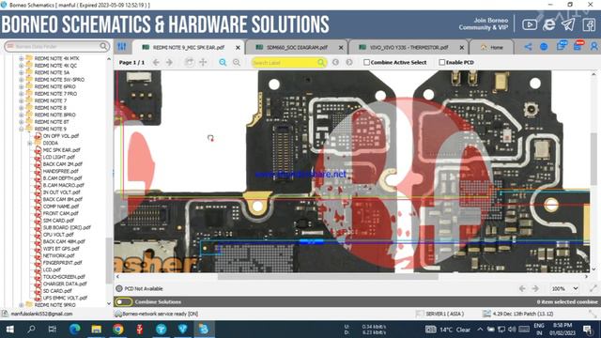Open the Facebook icon in header

pos(589,25)
